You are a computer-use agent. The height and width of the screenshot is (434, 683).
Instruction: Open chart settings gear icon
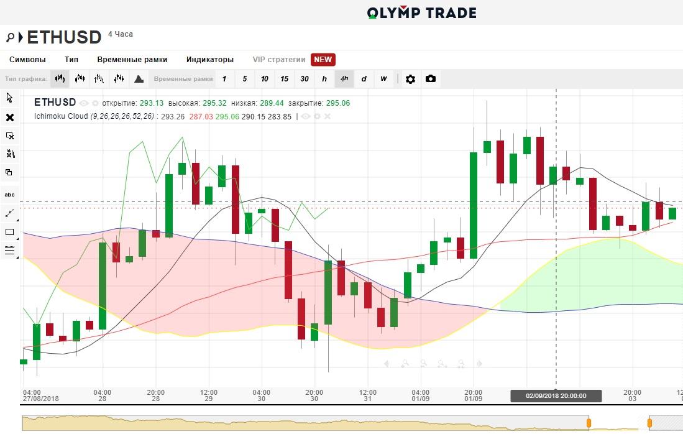click(x=410, y=79)
